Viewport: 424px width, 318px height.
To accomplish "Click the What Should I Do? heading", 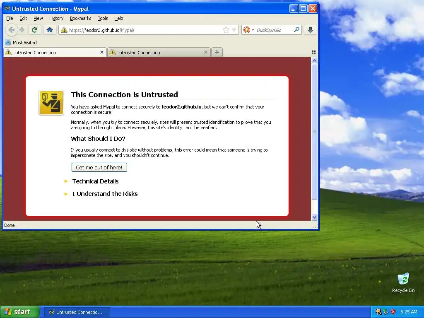I will click(x=98, y=139).
